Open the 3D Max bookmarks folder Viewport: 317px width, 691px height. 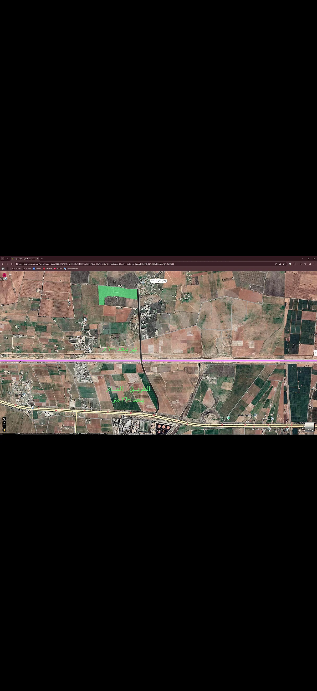(16, 269)
